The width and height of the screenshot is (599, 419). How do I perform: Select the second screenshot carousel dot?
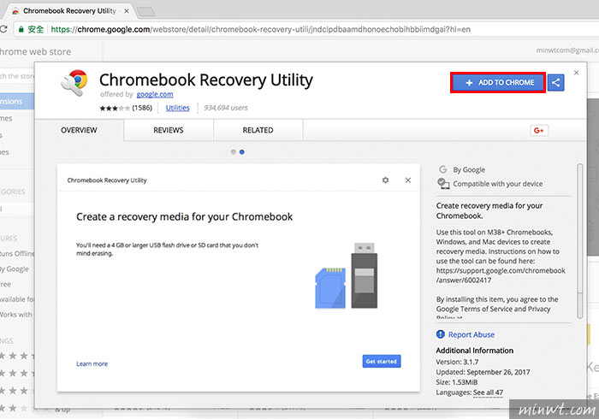242,152
